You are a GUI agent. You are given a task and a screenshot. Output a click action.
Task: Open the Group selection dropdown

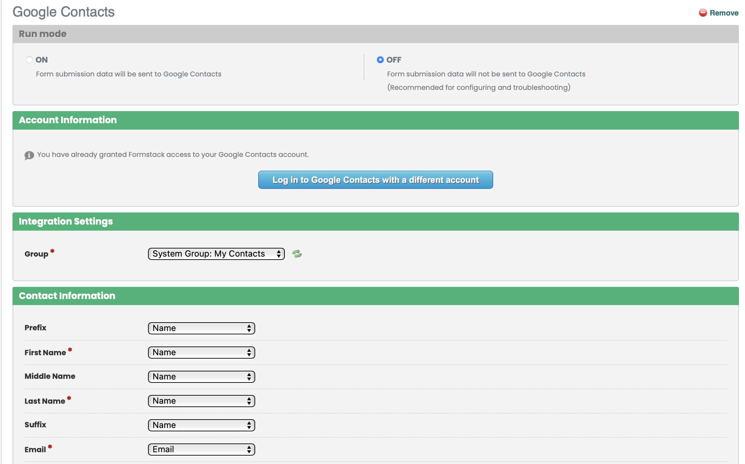216,254
